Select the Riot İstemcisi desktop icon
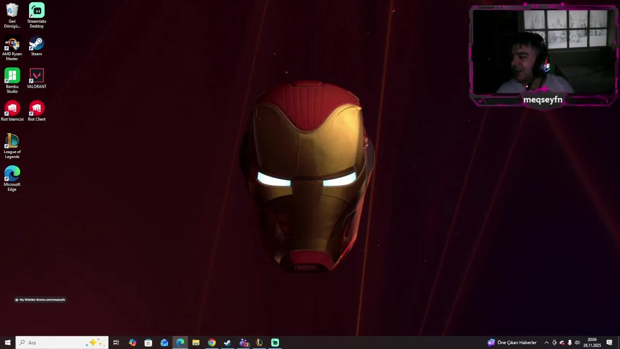This screenshot has width=620, height=349. pyautogui.click(x=12, y=111)
